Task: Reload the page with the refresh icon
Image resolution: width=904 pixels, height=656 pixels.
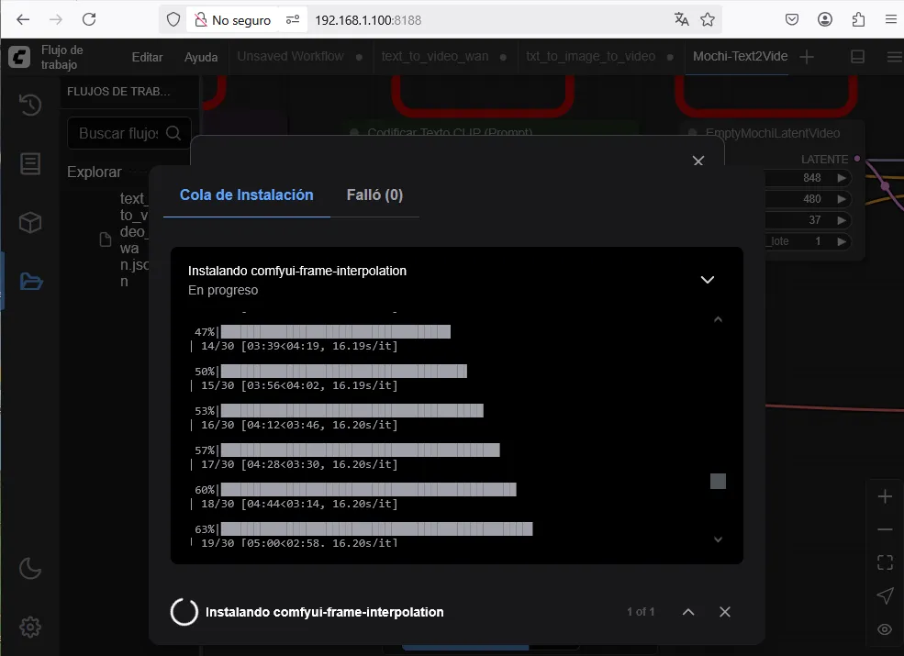Action: click(x=89, y=19)
